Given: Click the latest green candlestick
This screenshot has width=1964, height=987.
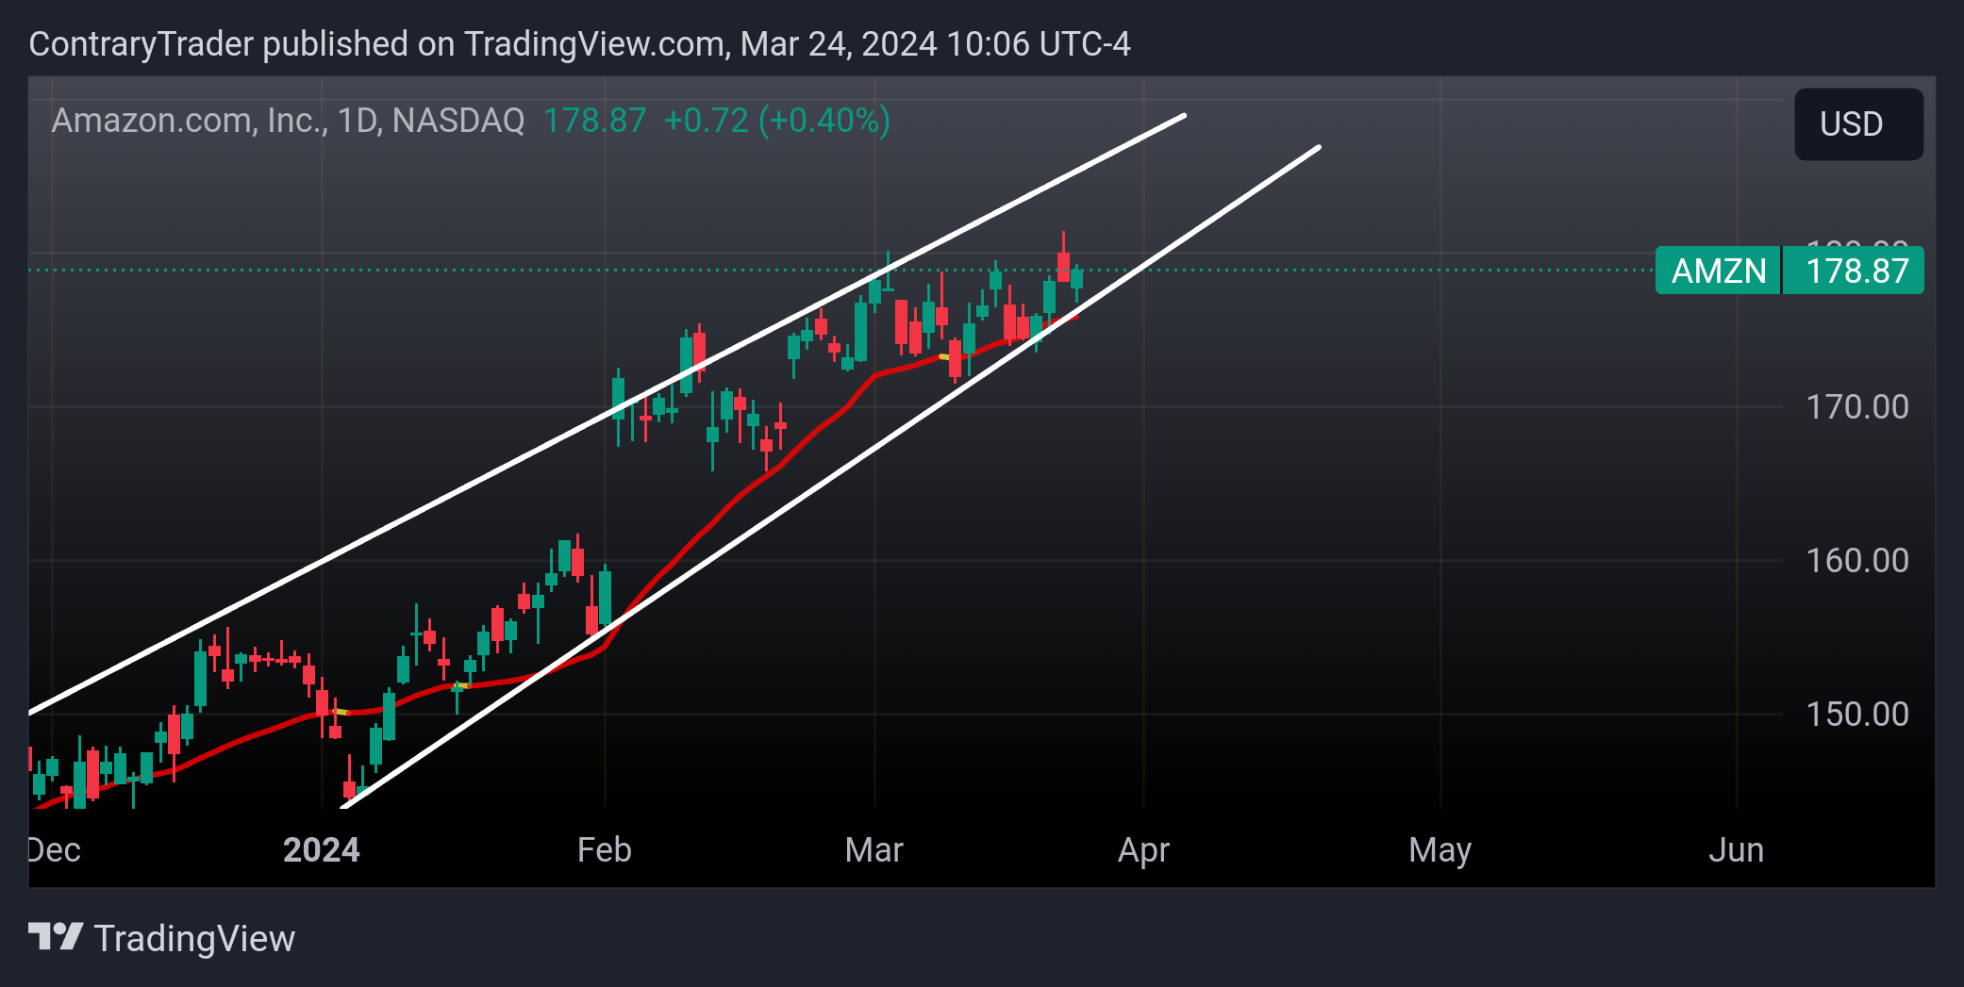Looking at the screenshot, I should (x=1076, y=278).
